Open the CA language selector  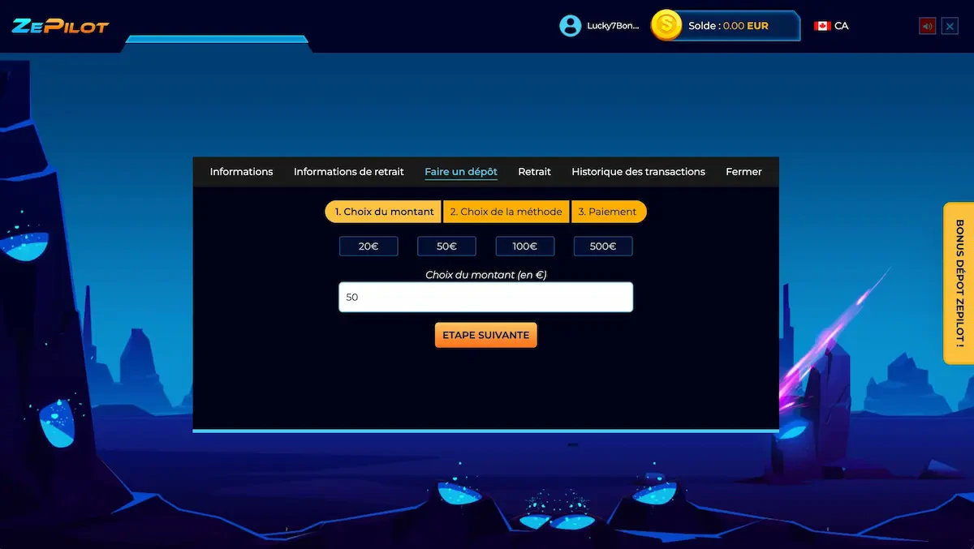pos(841,26)
